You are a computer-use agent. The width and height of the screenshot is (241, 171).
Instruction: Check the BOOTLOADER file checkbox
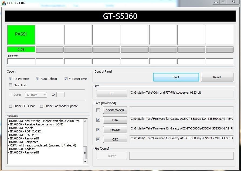[x=98, y=110]
